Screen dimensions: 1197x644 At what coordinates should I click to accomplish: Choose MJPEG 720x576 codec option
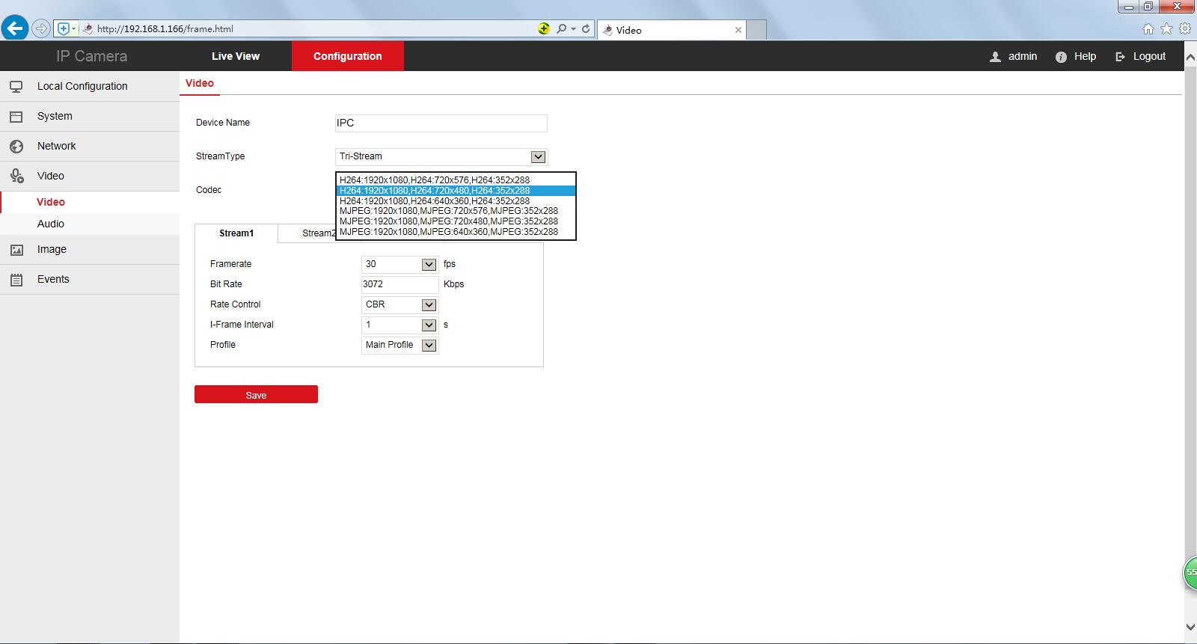[449, 211]
